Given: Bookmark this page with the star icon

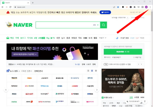Looking at the screenshot, I should (x=118, y=7).
